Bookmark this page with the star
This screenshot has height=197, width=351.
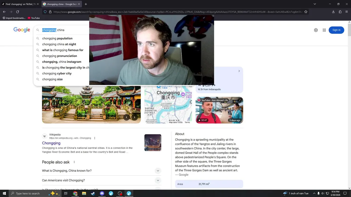pos(306,12)
